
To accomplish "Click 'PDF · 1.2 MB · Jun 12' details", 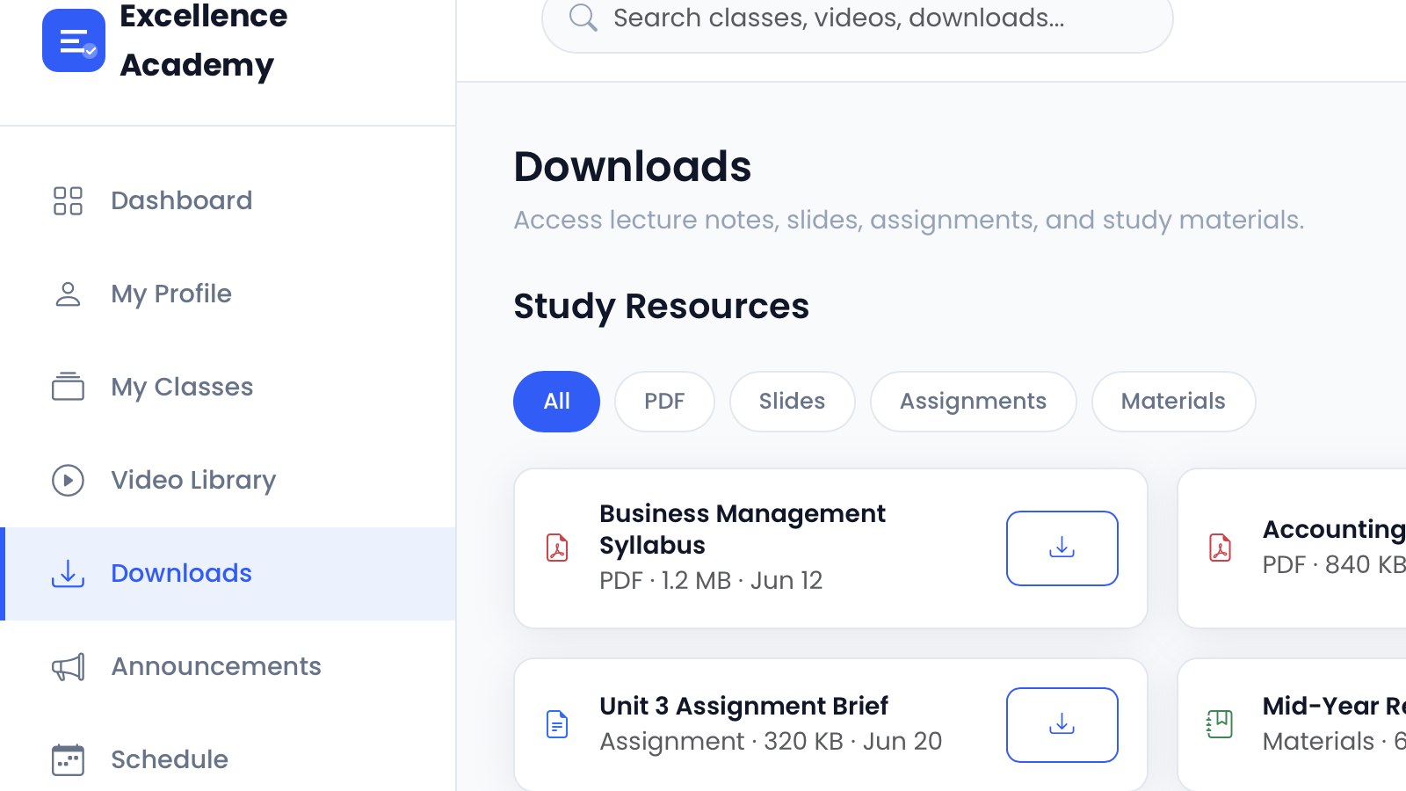I will click(x=711, y=581).
